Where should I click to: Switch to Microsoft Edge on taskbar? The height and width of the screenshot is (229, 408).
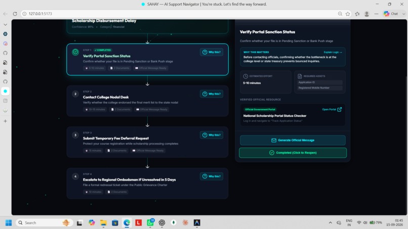coord(127,223)
